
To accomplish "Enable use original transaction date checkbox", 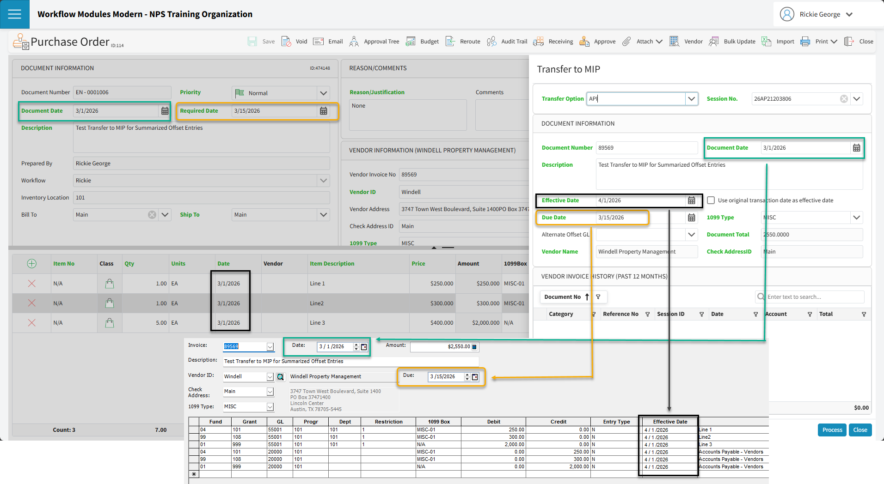I will tap(711, 200).
